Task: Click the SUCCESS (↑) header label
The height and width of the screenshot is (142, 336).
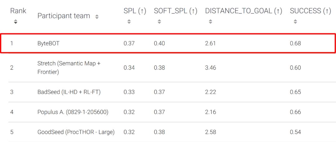Action: (x=310, y=11)
